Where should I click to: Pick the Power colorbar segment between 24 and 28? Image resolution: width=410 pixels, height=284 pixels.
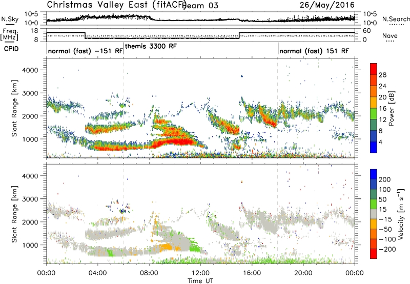(374, 80)
